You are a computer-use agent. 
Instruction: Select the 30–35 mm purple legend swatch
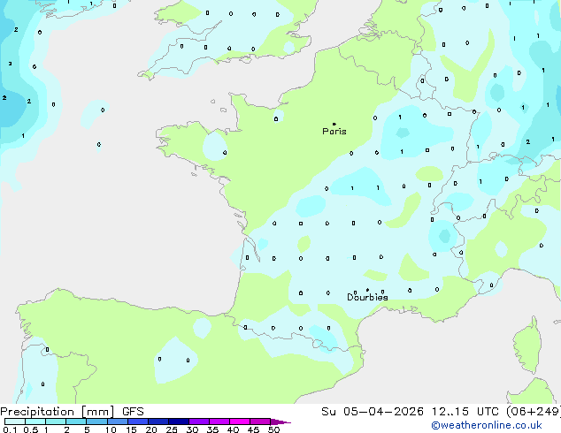tap(199, 422)
